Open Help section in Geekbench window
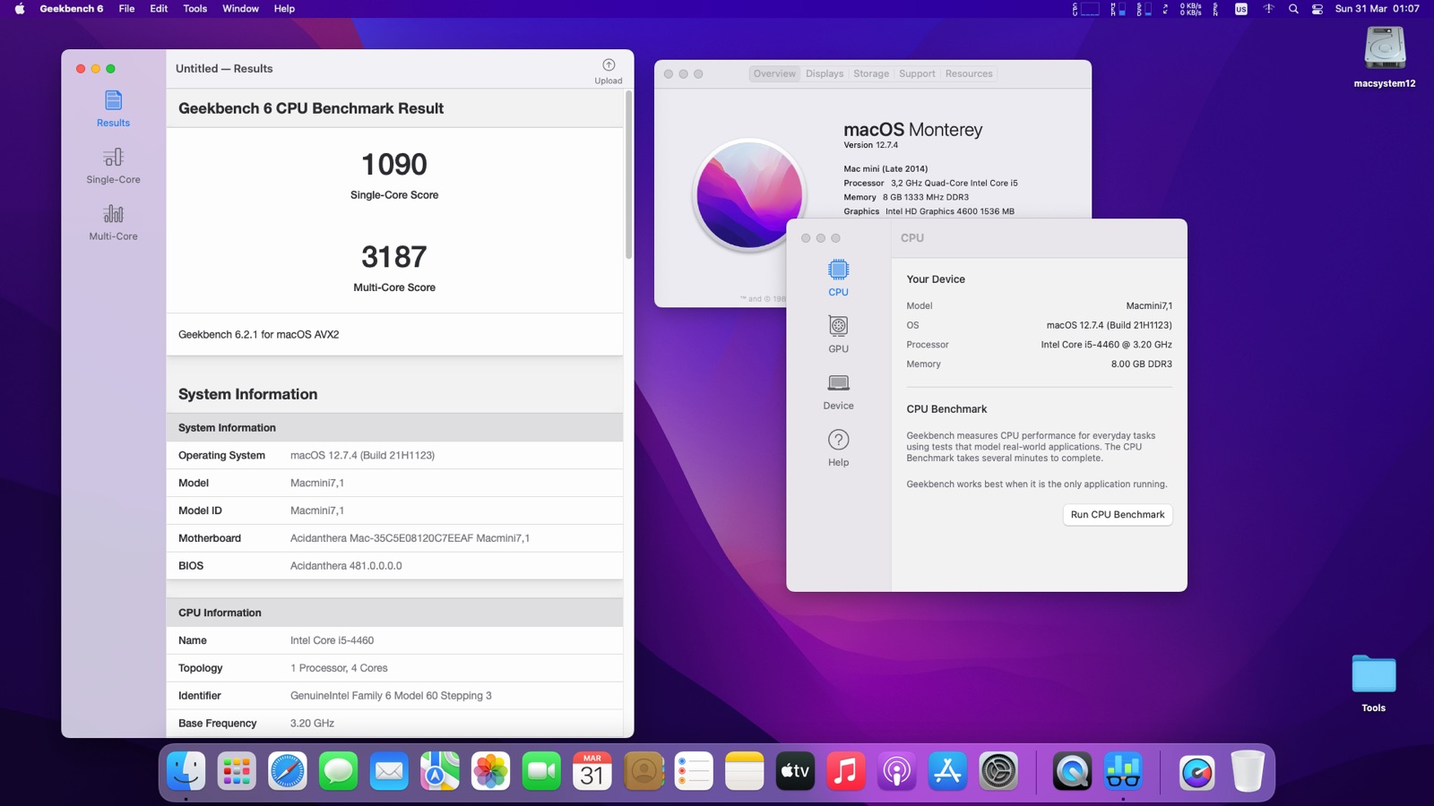This screenshot has height=806, width=1434. click(x=838, y=448)
